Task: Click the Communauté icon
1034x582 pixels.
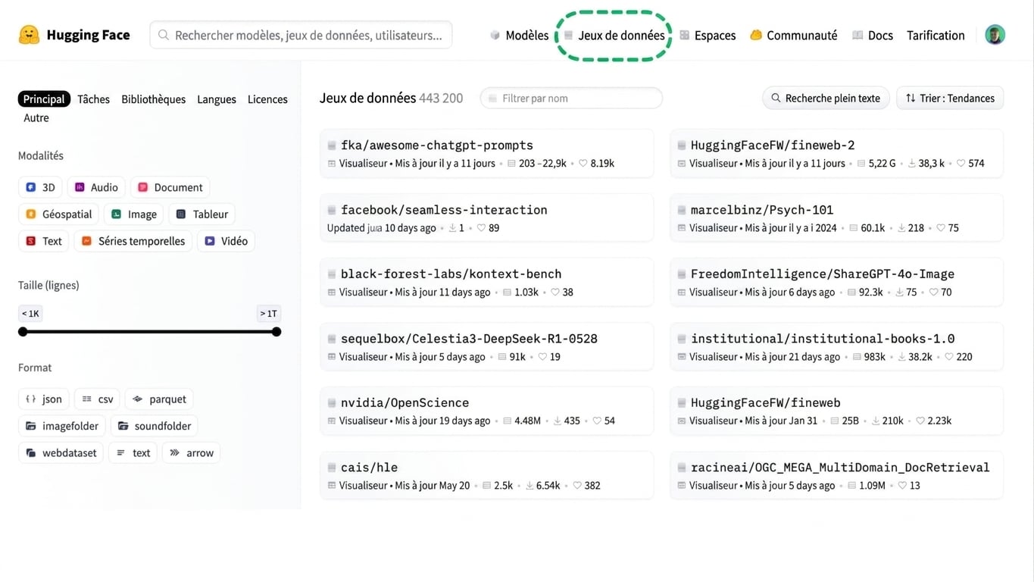Action: point(756,35)
